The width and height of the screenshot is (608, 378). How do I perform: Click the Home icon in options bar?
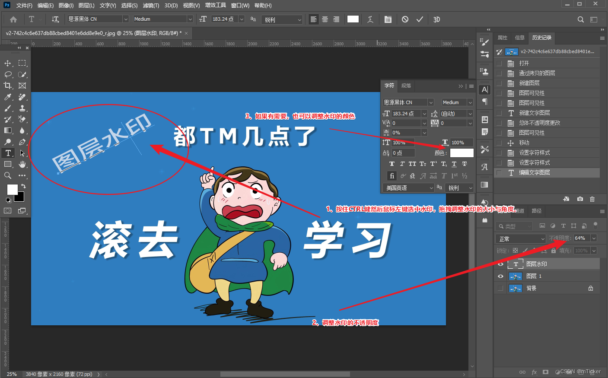coord(13,19)
